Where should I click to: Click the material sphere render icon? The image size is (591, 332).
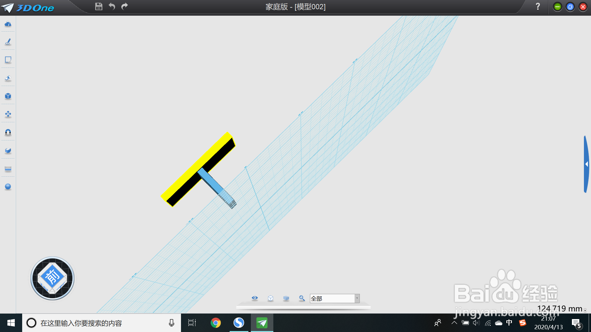(8, 187)
